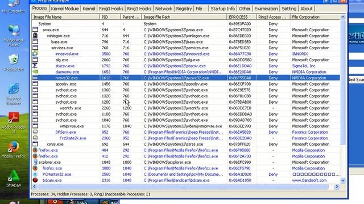Open the Registry tab
The width and height of the screenshot is (364, 204).
pos(184,9)
